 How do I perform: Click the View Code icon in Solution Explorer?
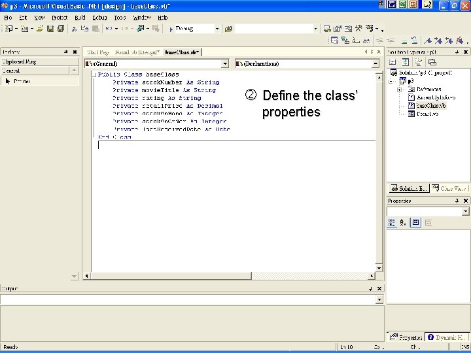[392, 62]
